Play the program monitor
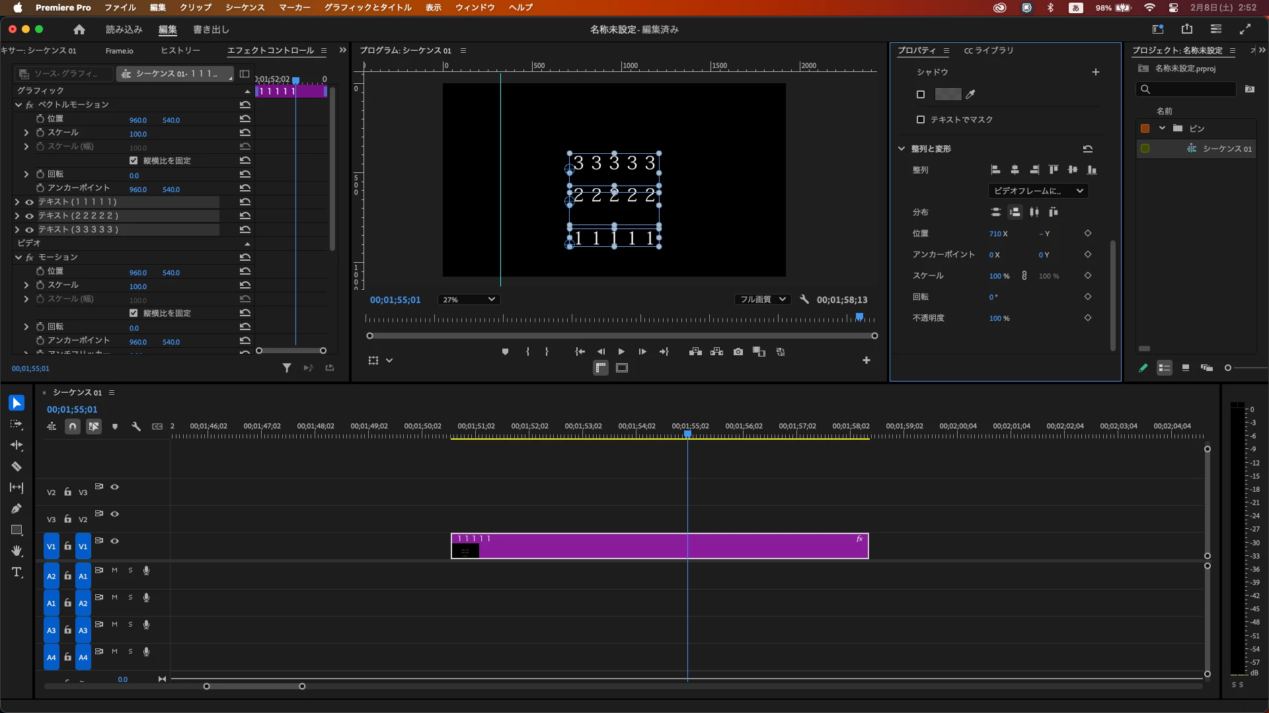 pyautogui.click(x=621, y=352)
